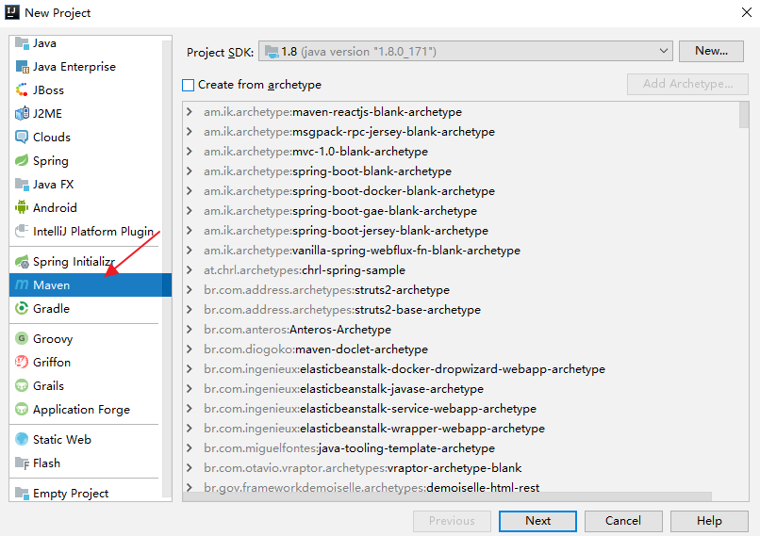Click the Clouds icon
The height and width of the screenshot is (536, 760).
pyautogui.click(x=22, y=137)
